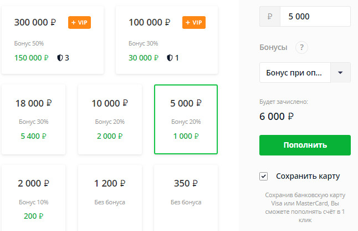Screen dimensions: 358x231
Task: Select the 300 000 ₽ VIP package
Action: 53,40
